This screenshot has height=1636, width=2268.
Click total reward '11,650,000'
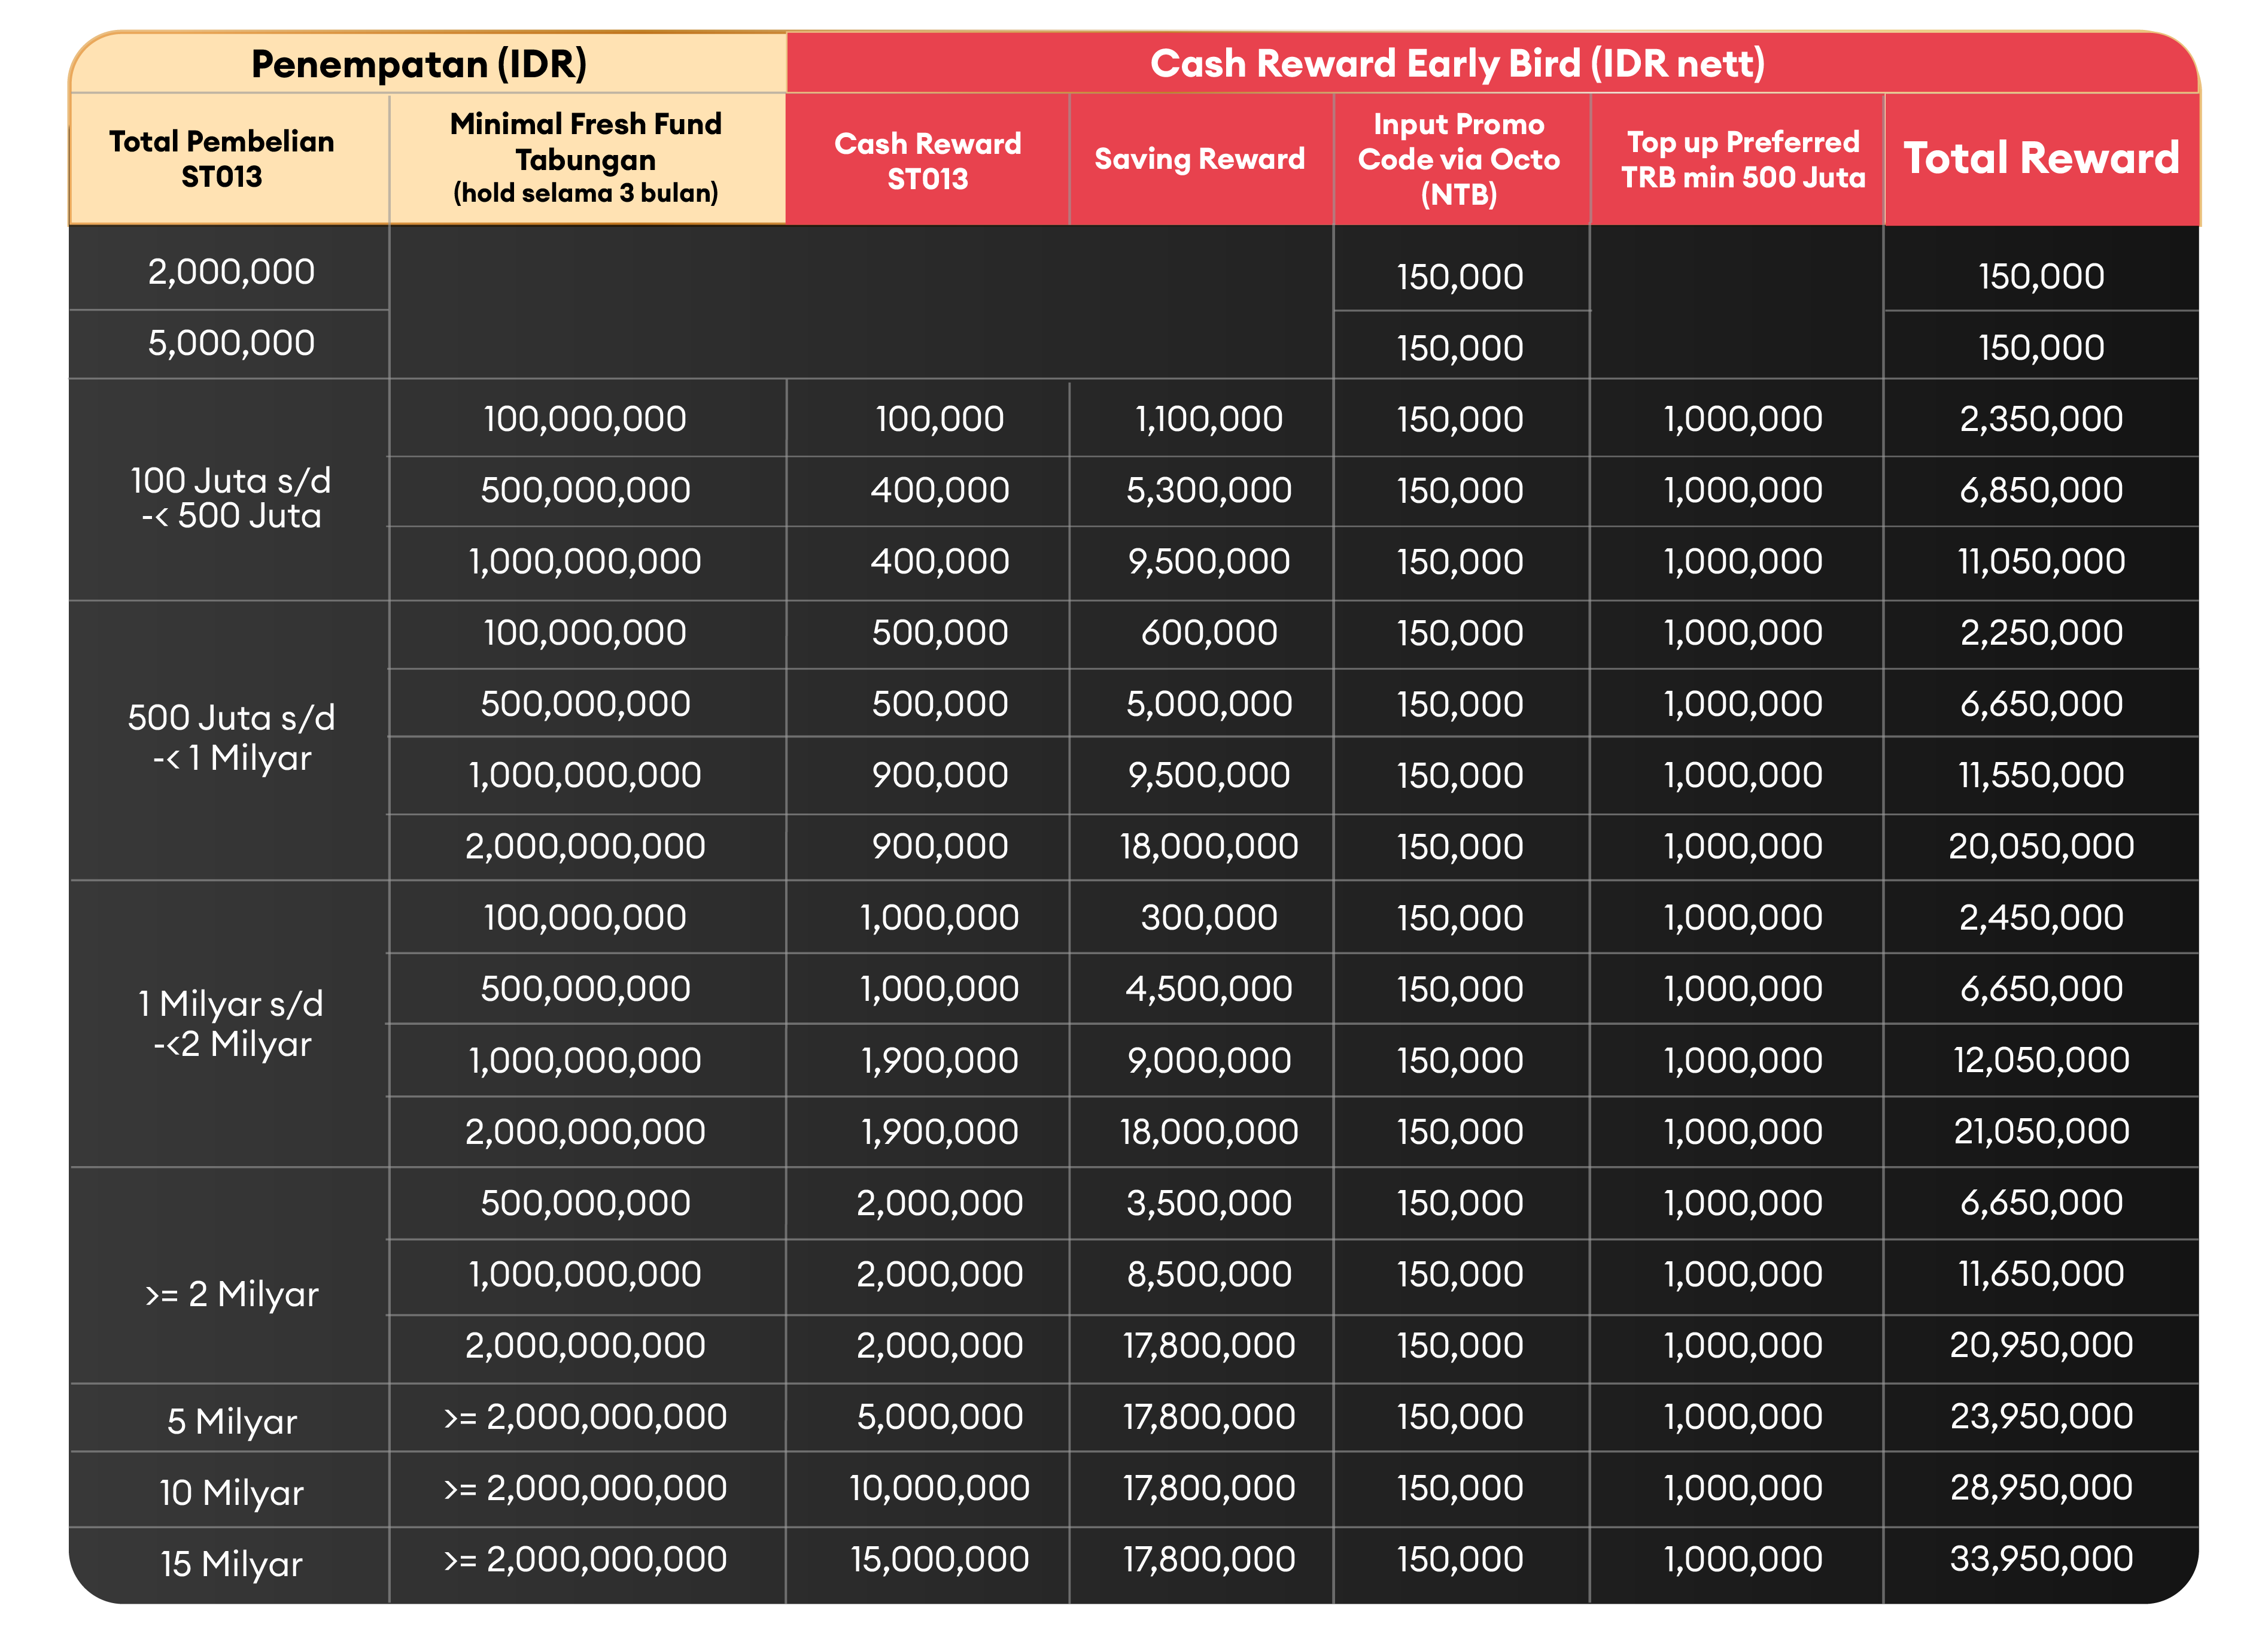2041,1274
